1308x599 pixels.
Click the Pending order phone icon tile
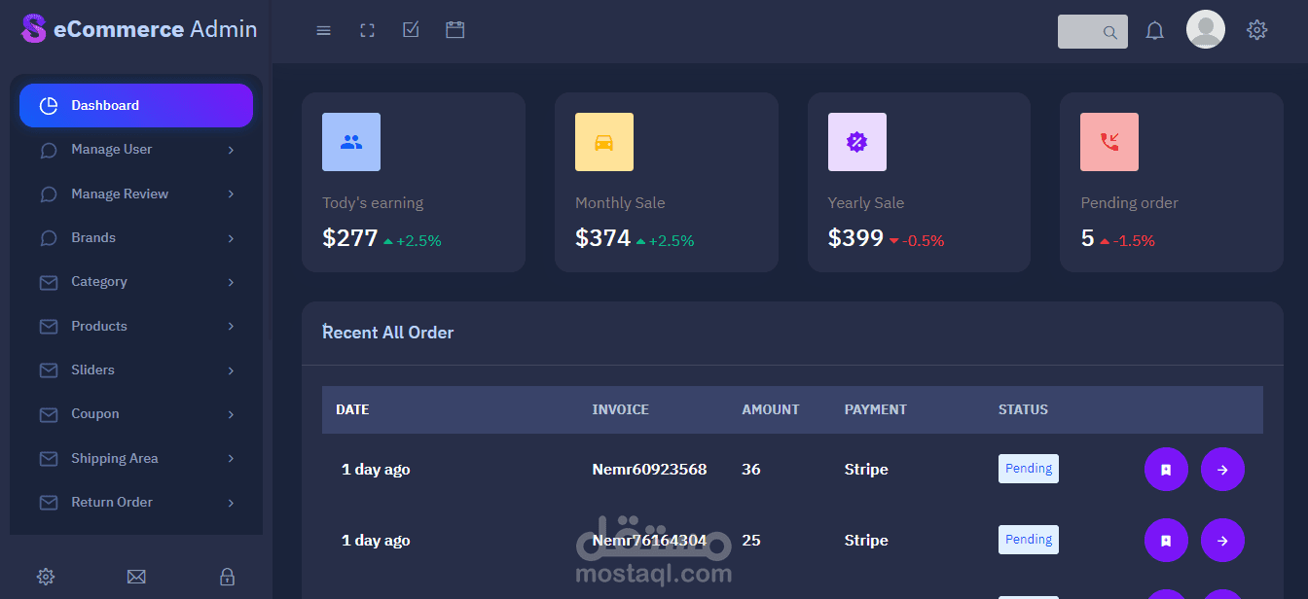click(x=1109, y=142)
